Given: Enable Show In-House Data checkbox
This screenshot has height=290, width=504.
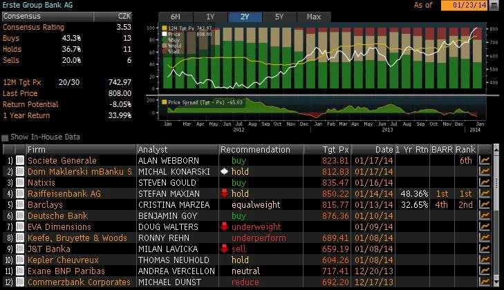Looking at the screenshot, I should click(5, 137).
